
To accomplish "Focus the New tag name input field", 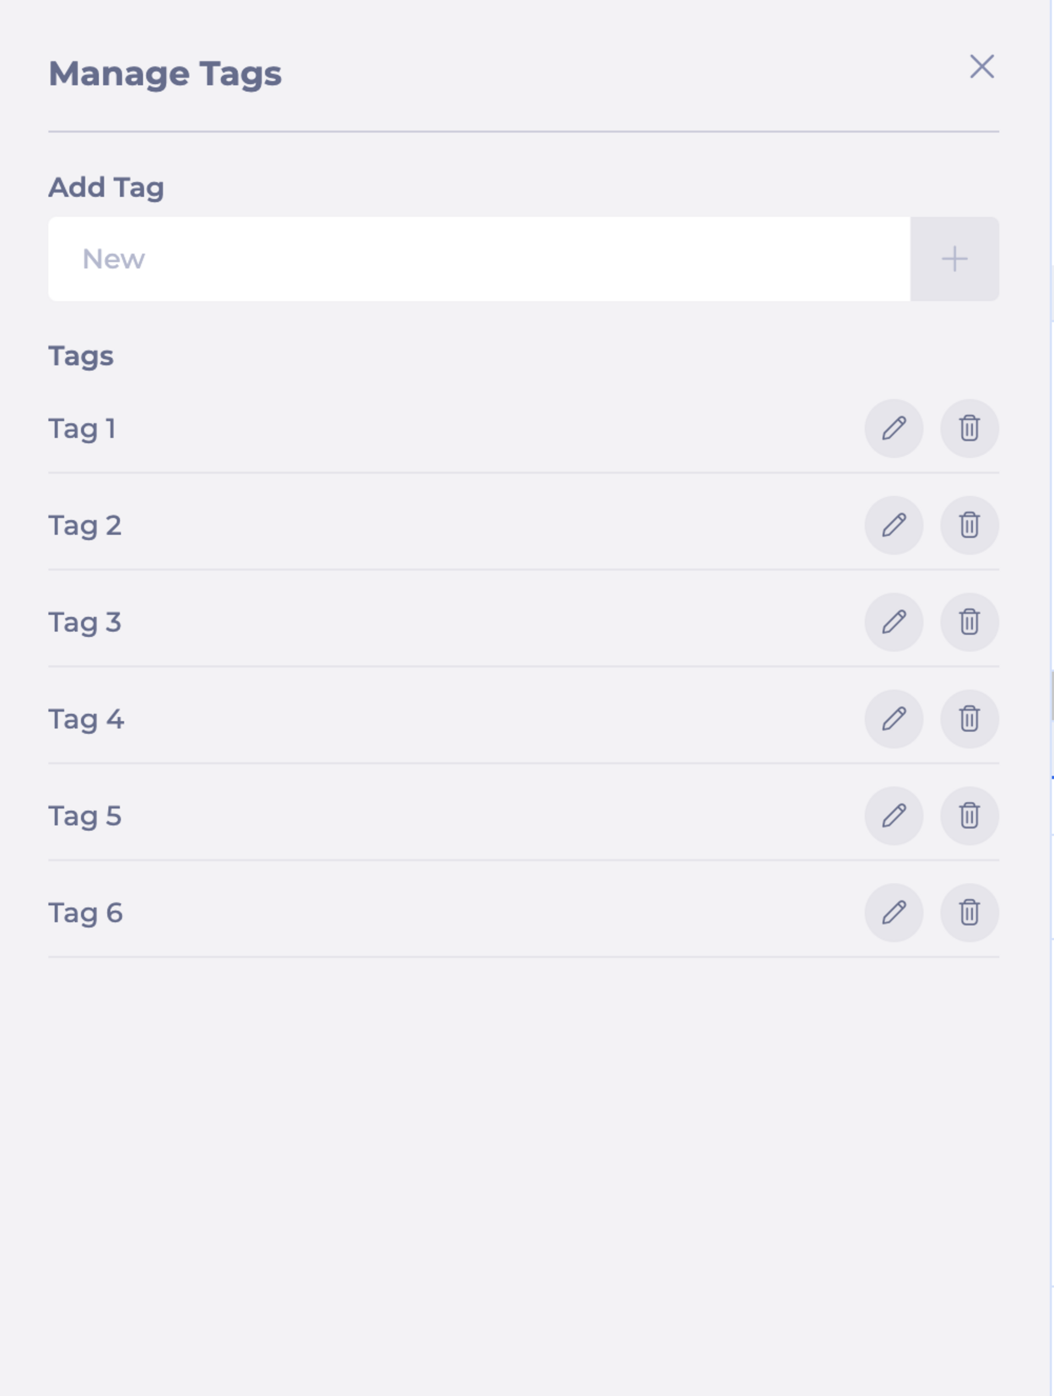I will (x=479, y=259).
